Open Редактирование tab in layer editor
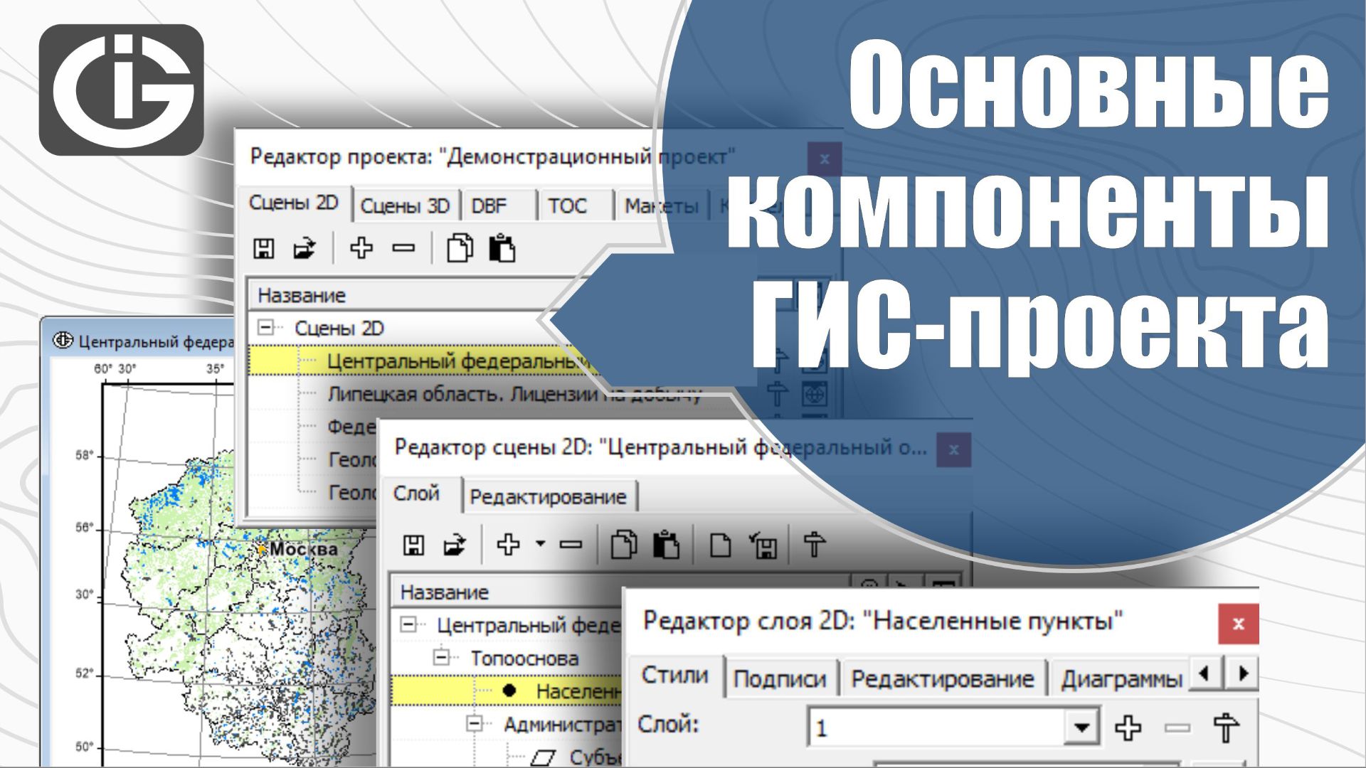Image resolution: width=1366 pixels, height=768 pixels. point(943,679)
